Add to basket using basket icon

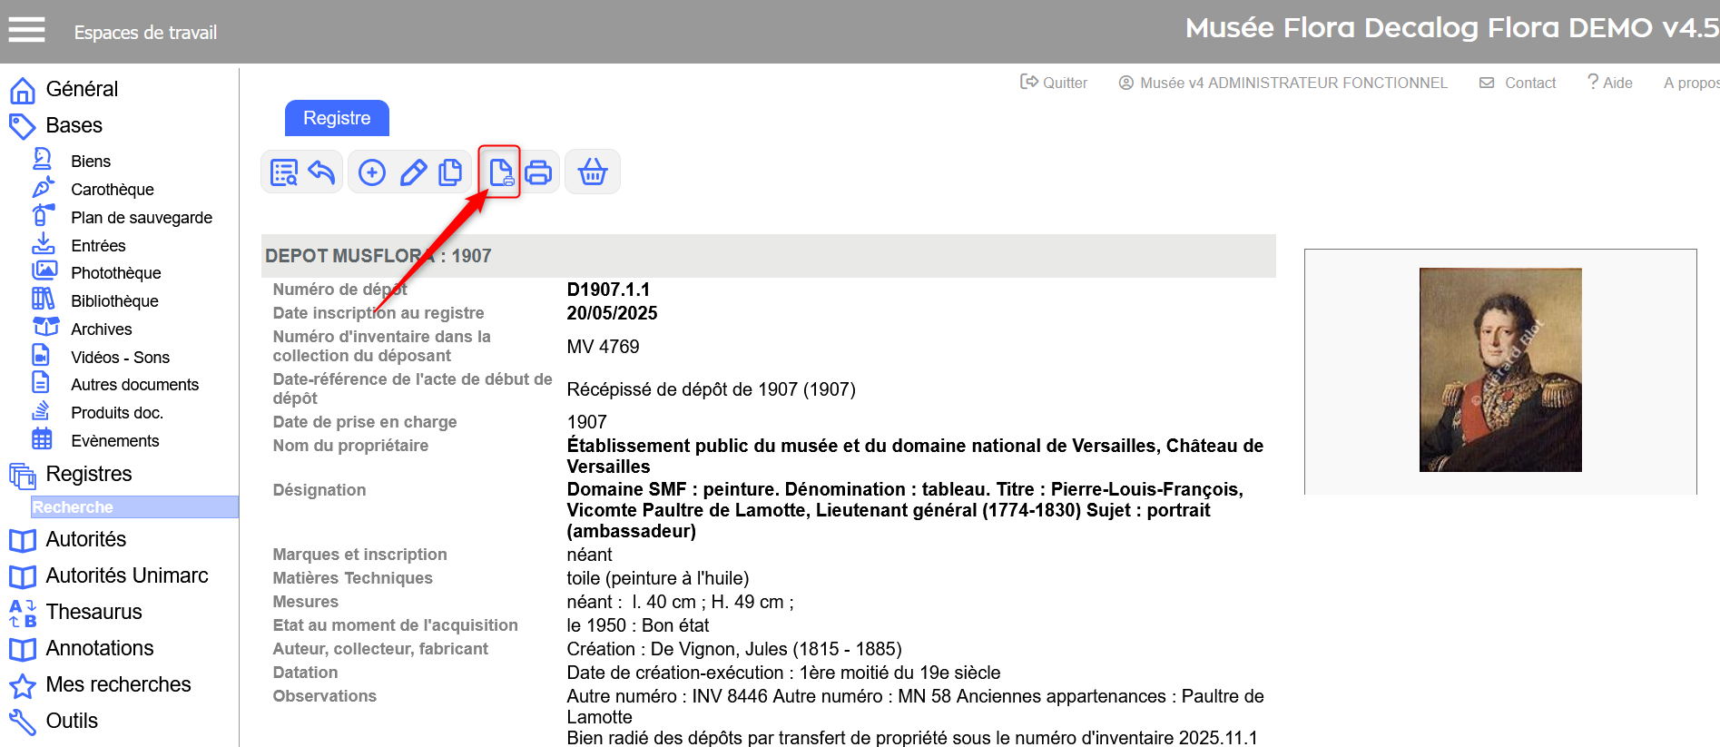593,172
